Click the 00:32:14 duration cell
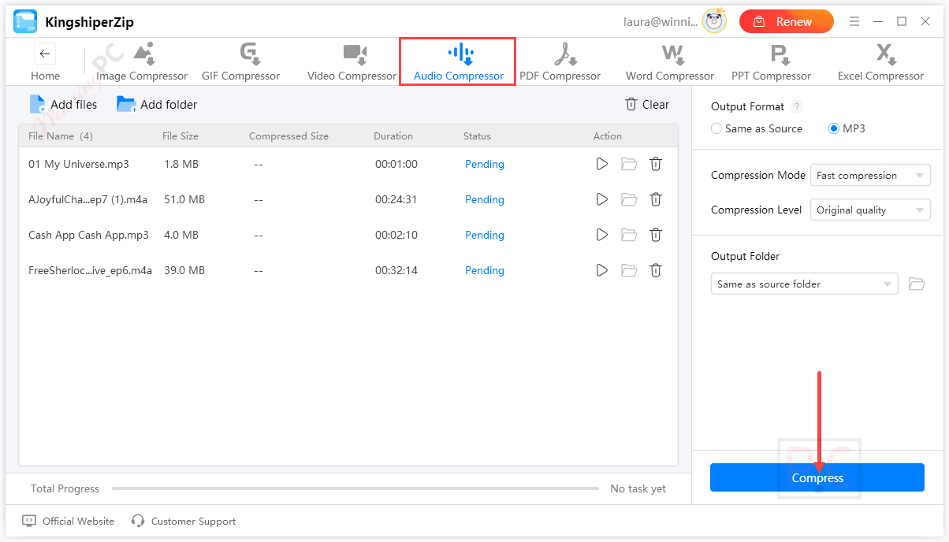Viewport: 949px width, 542px height. click(x=396, y=270)
